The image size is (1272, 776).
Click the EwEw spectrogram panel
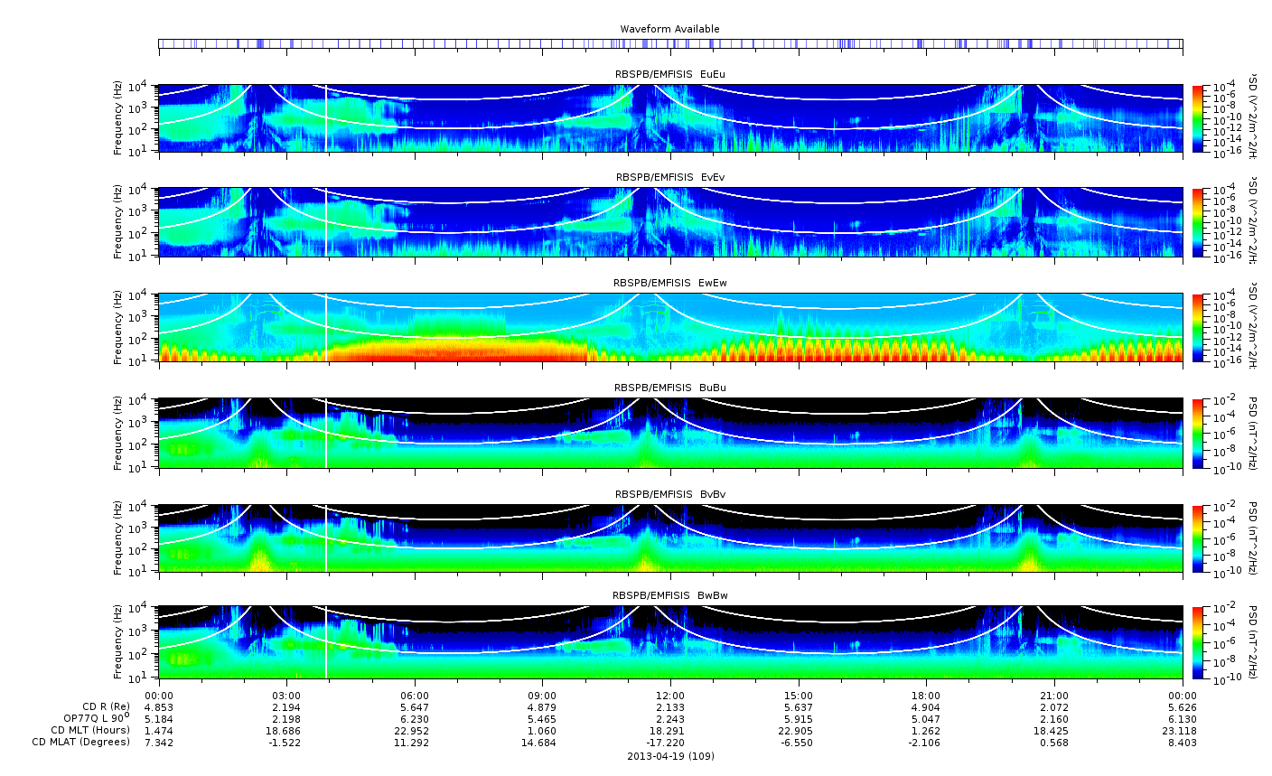point(670,328)
